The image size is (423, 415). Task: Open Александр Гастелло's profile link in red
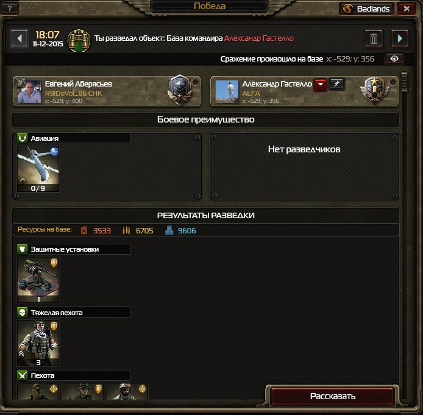click(x=258, y=38)
